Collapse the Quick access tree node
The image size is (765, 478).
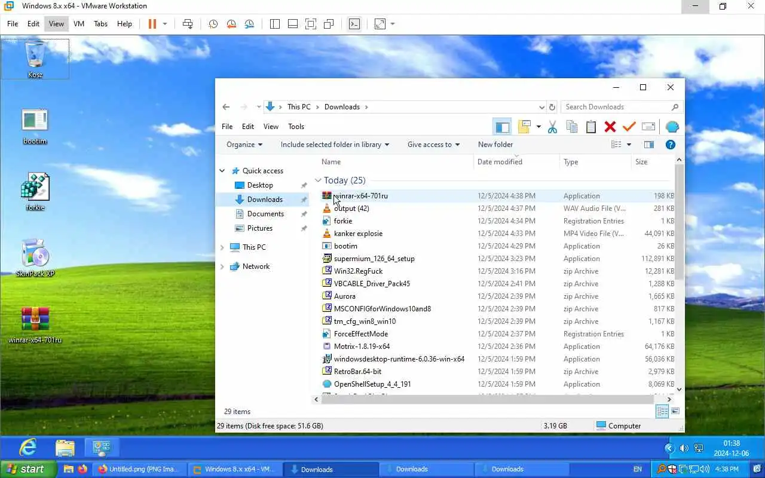[x=222, y=171]
